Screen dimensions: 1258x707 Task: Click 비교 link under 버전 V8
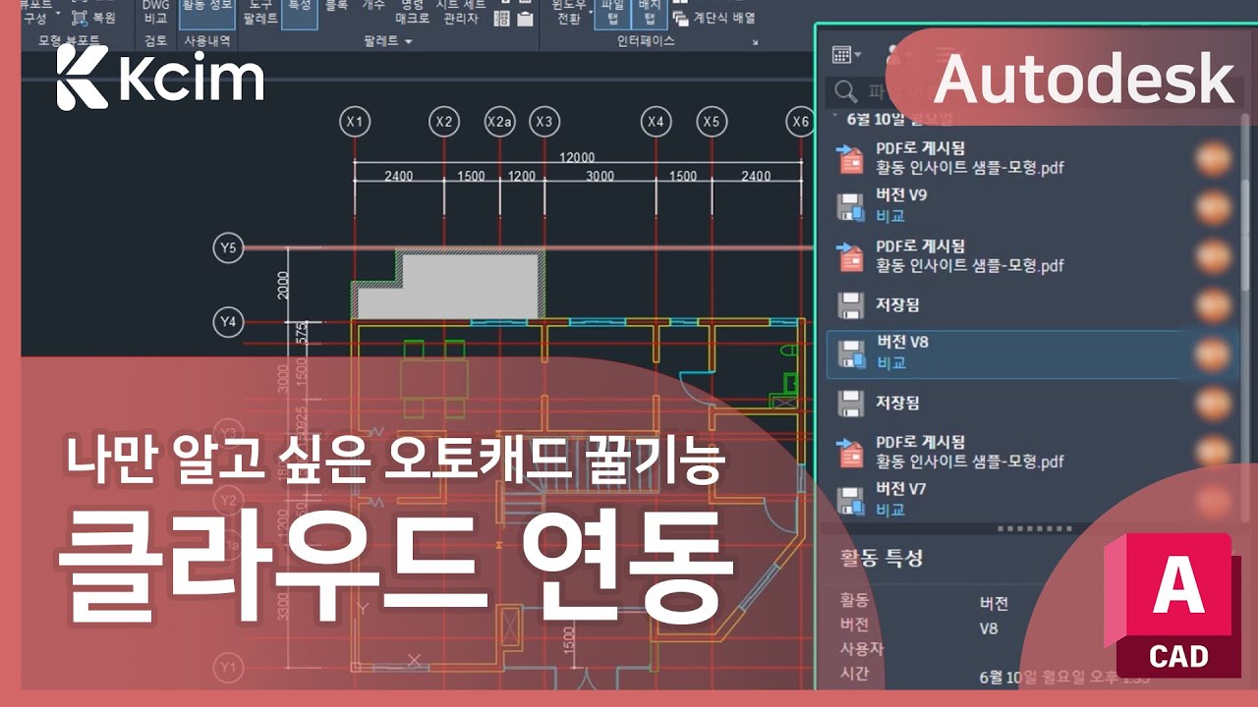pos(890,362)
